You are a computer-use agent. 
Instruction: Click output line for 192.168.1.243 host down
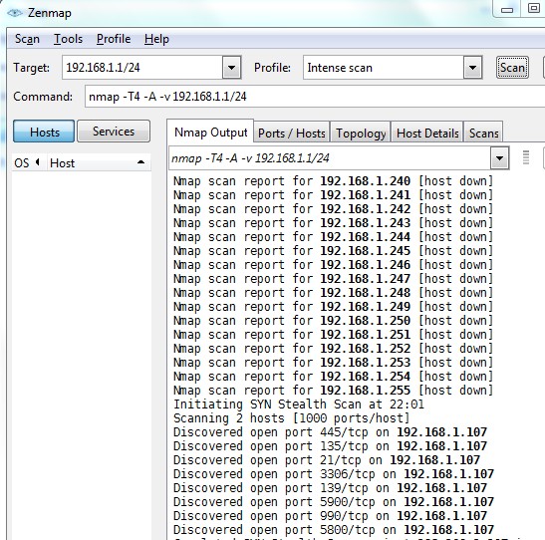pyautogui.click(x=333, y=223)
